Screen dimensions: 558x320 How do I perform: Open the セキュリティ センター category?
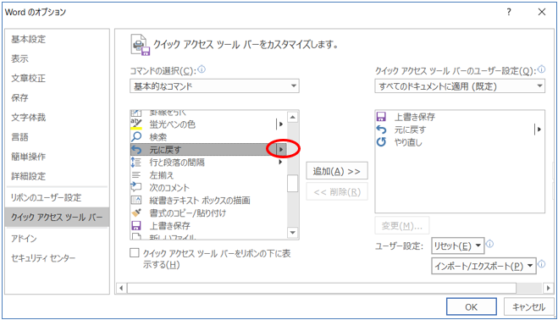pos(43,258)
